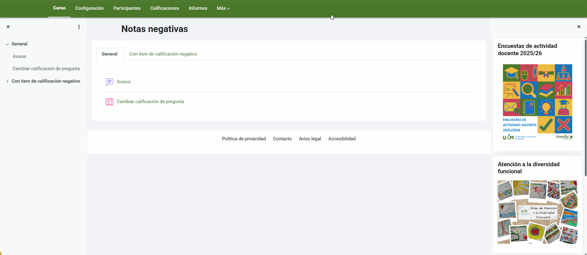Open the course index three-dot menu
Image resolution: width=587 pixels, height=255 pixels.
[79, 27]
